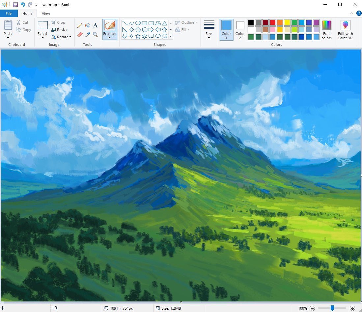Click the Copy button
The image size is (362, 312).
tap(23, 30)
